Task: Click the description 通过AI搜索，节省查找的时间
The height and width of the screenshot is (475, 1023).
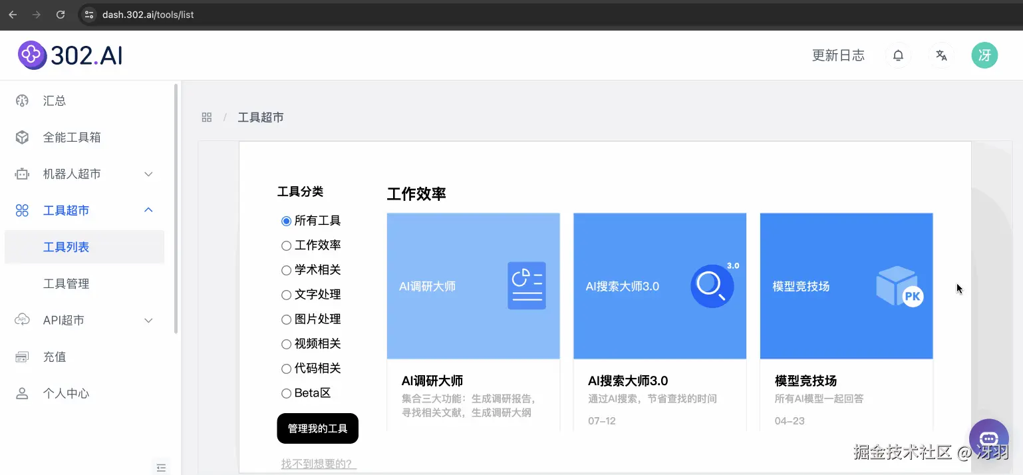Action: point(653,399)
